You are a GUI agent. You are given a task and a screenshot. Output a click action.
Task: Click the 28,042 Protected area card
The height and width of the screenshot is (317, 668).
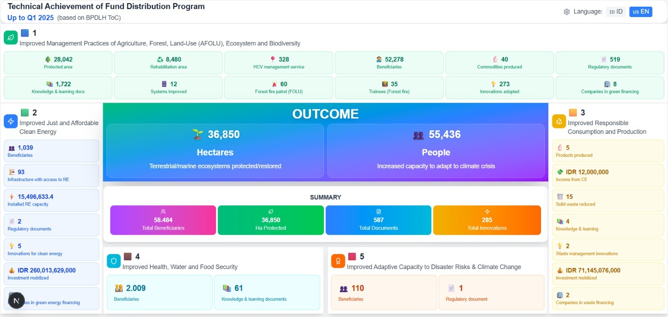point(58,63)
